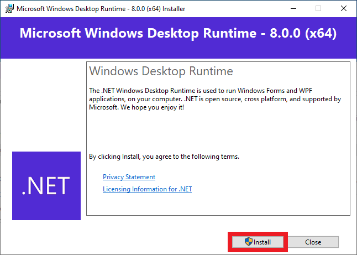
Task: Click the runtime description paragraph
Action: pyautogui.click(x=214, y=98)
